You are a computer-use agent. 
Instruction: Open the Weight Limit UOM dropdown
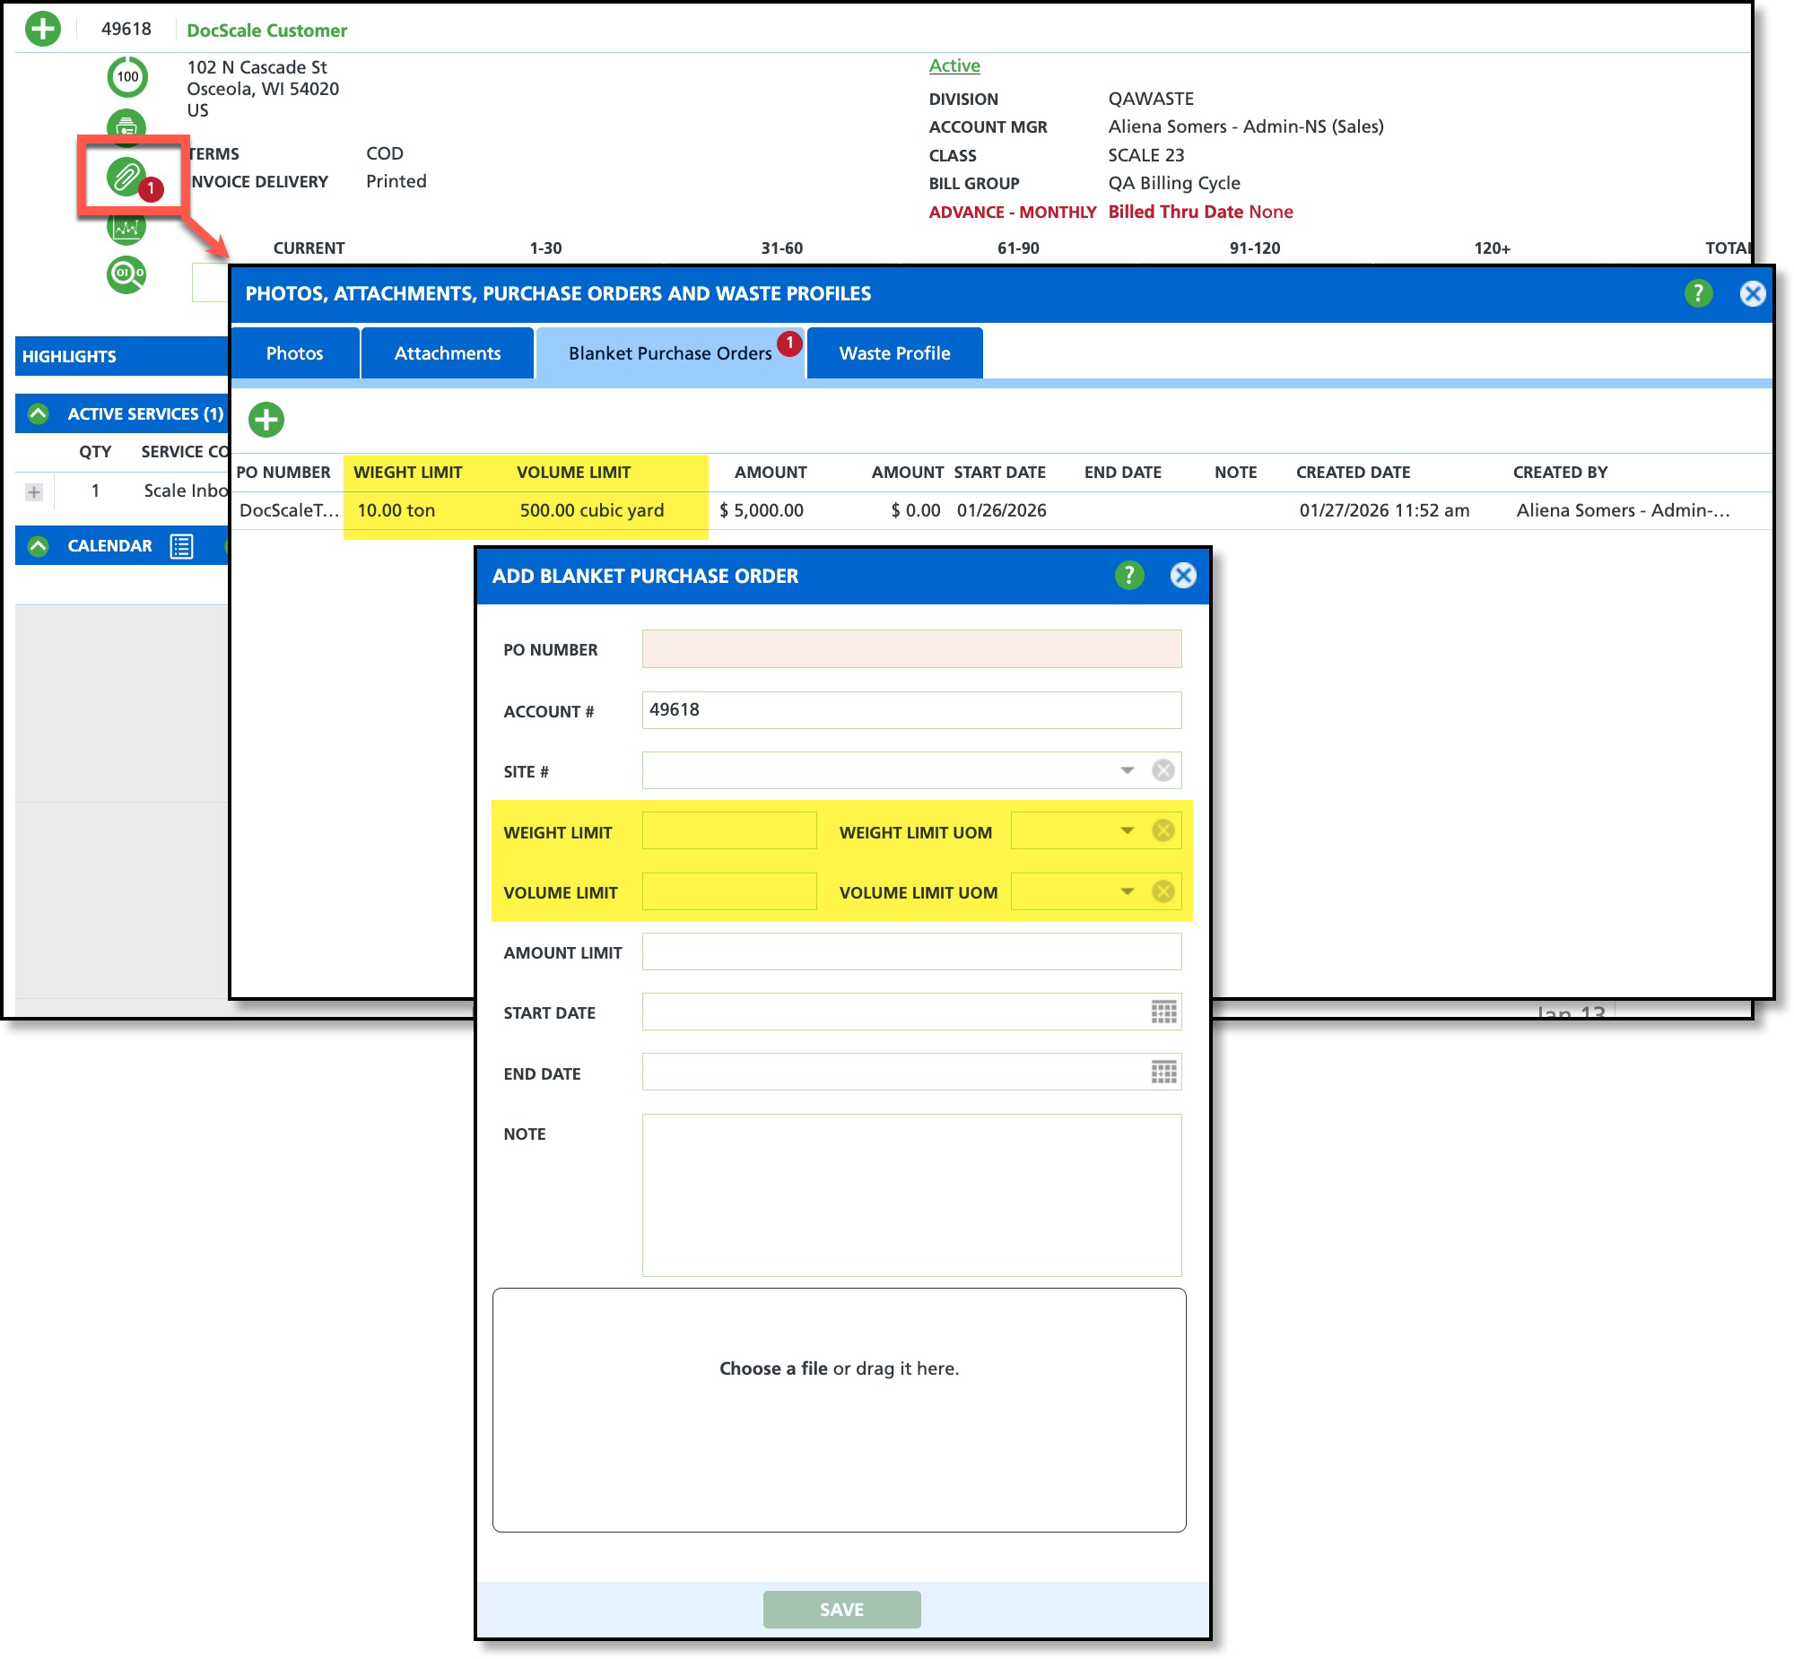click(1126, 831)
